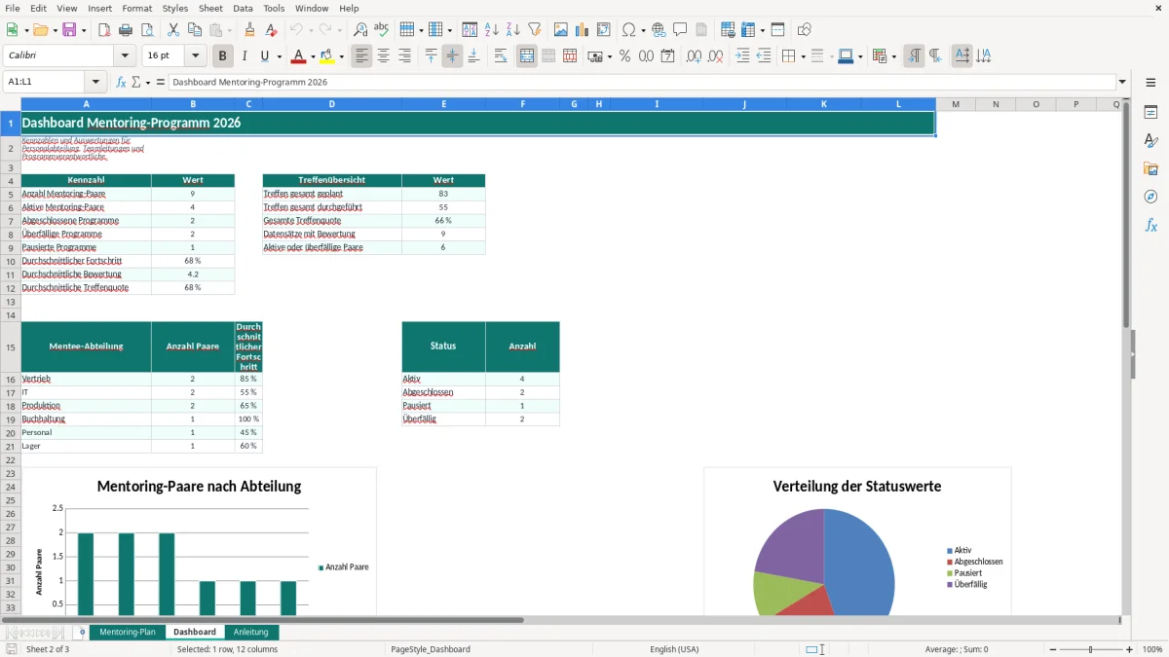The image size is (1169, 657).
Task: Apply the red font color
Action: (297, 56)
